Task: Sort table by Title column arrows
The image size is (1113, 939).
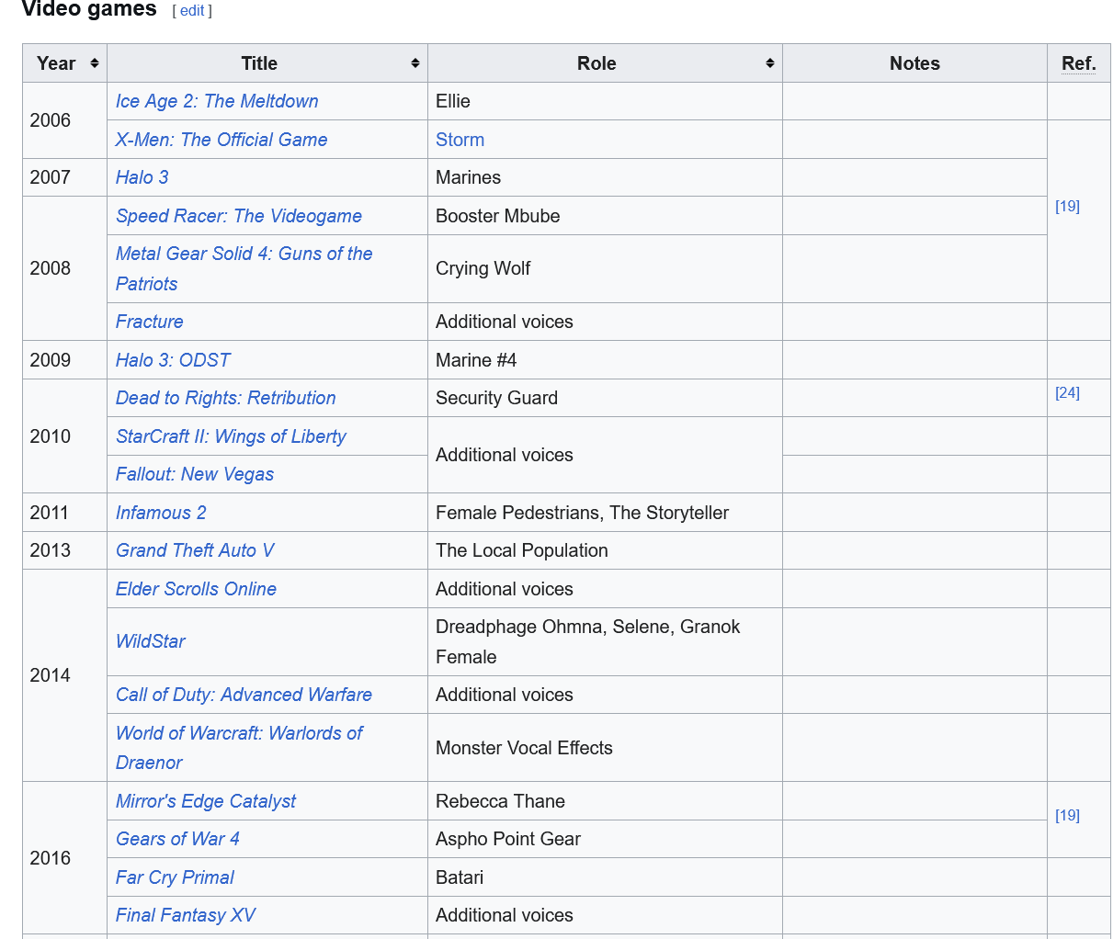Action: (415, 63)
